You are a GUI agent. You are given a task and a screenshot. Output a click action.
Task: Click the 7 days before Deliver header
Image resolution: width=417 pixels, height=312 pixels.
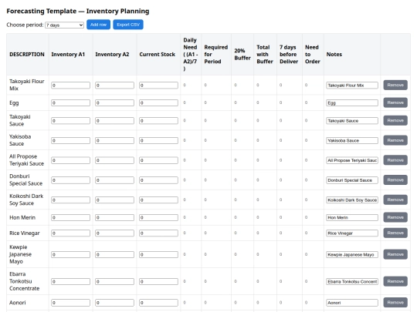[289, 55]
